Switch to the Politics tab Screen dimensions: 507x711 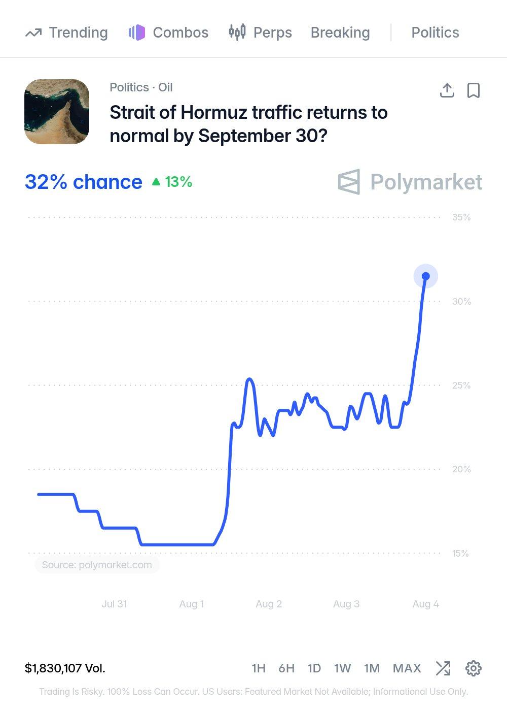click(435, 33)
